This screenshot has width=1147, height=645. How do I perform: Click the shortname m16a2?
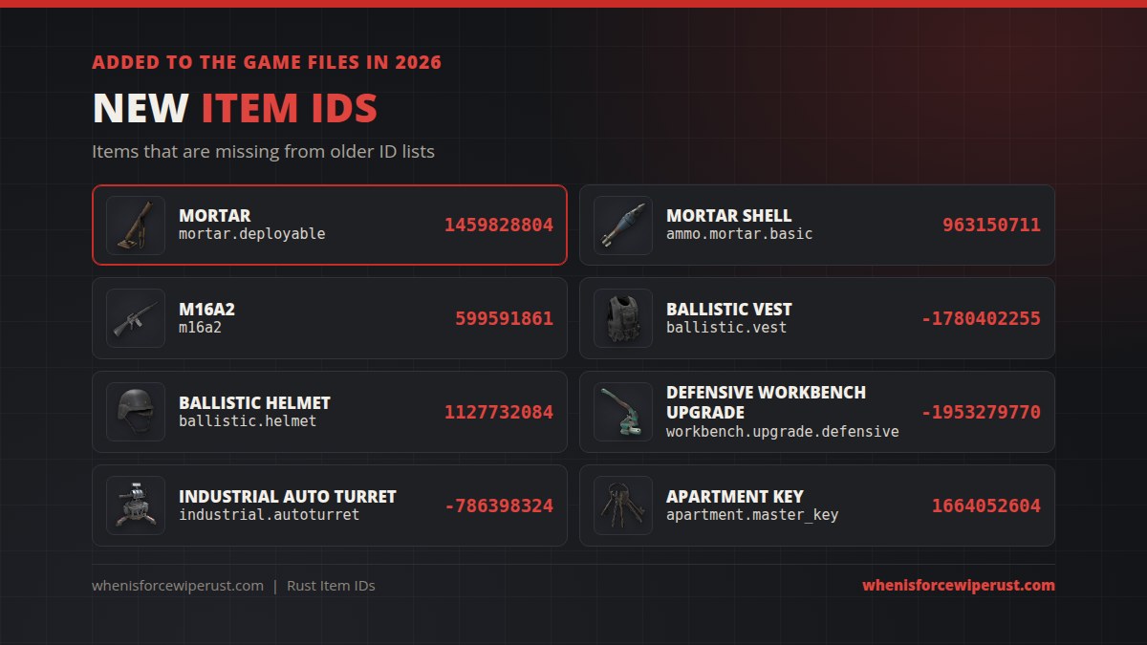click(x=200, y=328)
